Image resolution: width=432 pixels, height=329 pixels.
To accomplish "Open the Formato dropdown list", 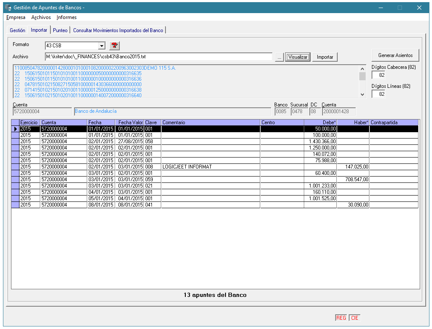I will click(102, 46).
